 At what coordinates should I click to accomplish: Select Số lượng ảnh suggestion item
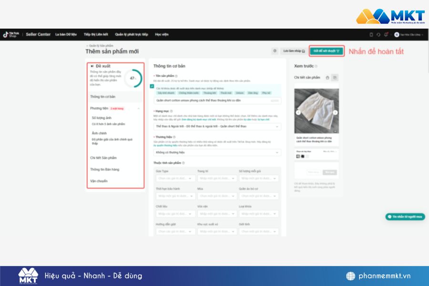(102, 118)
